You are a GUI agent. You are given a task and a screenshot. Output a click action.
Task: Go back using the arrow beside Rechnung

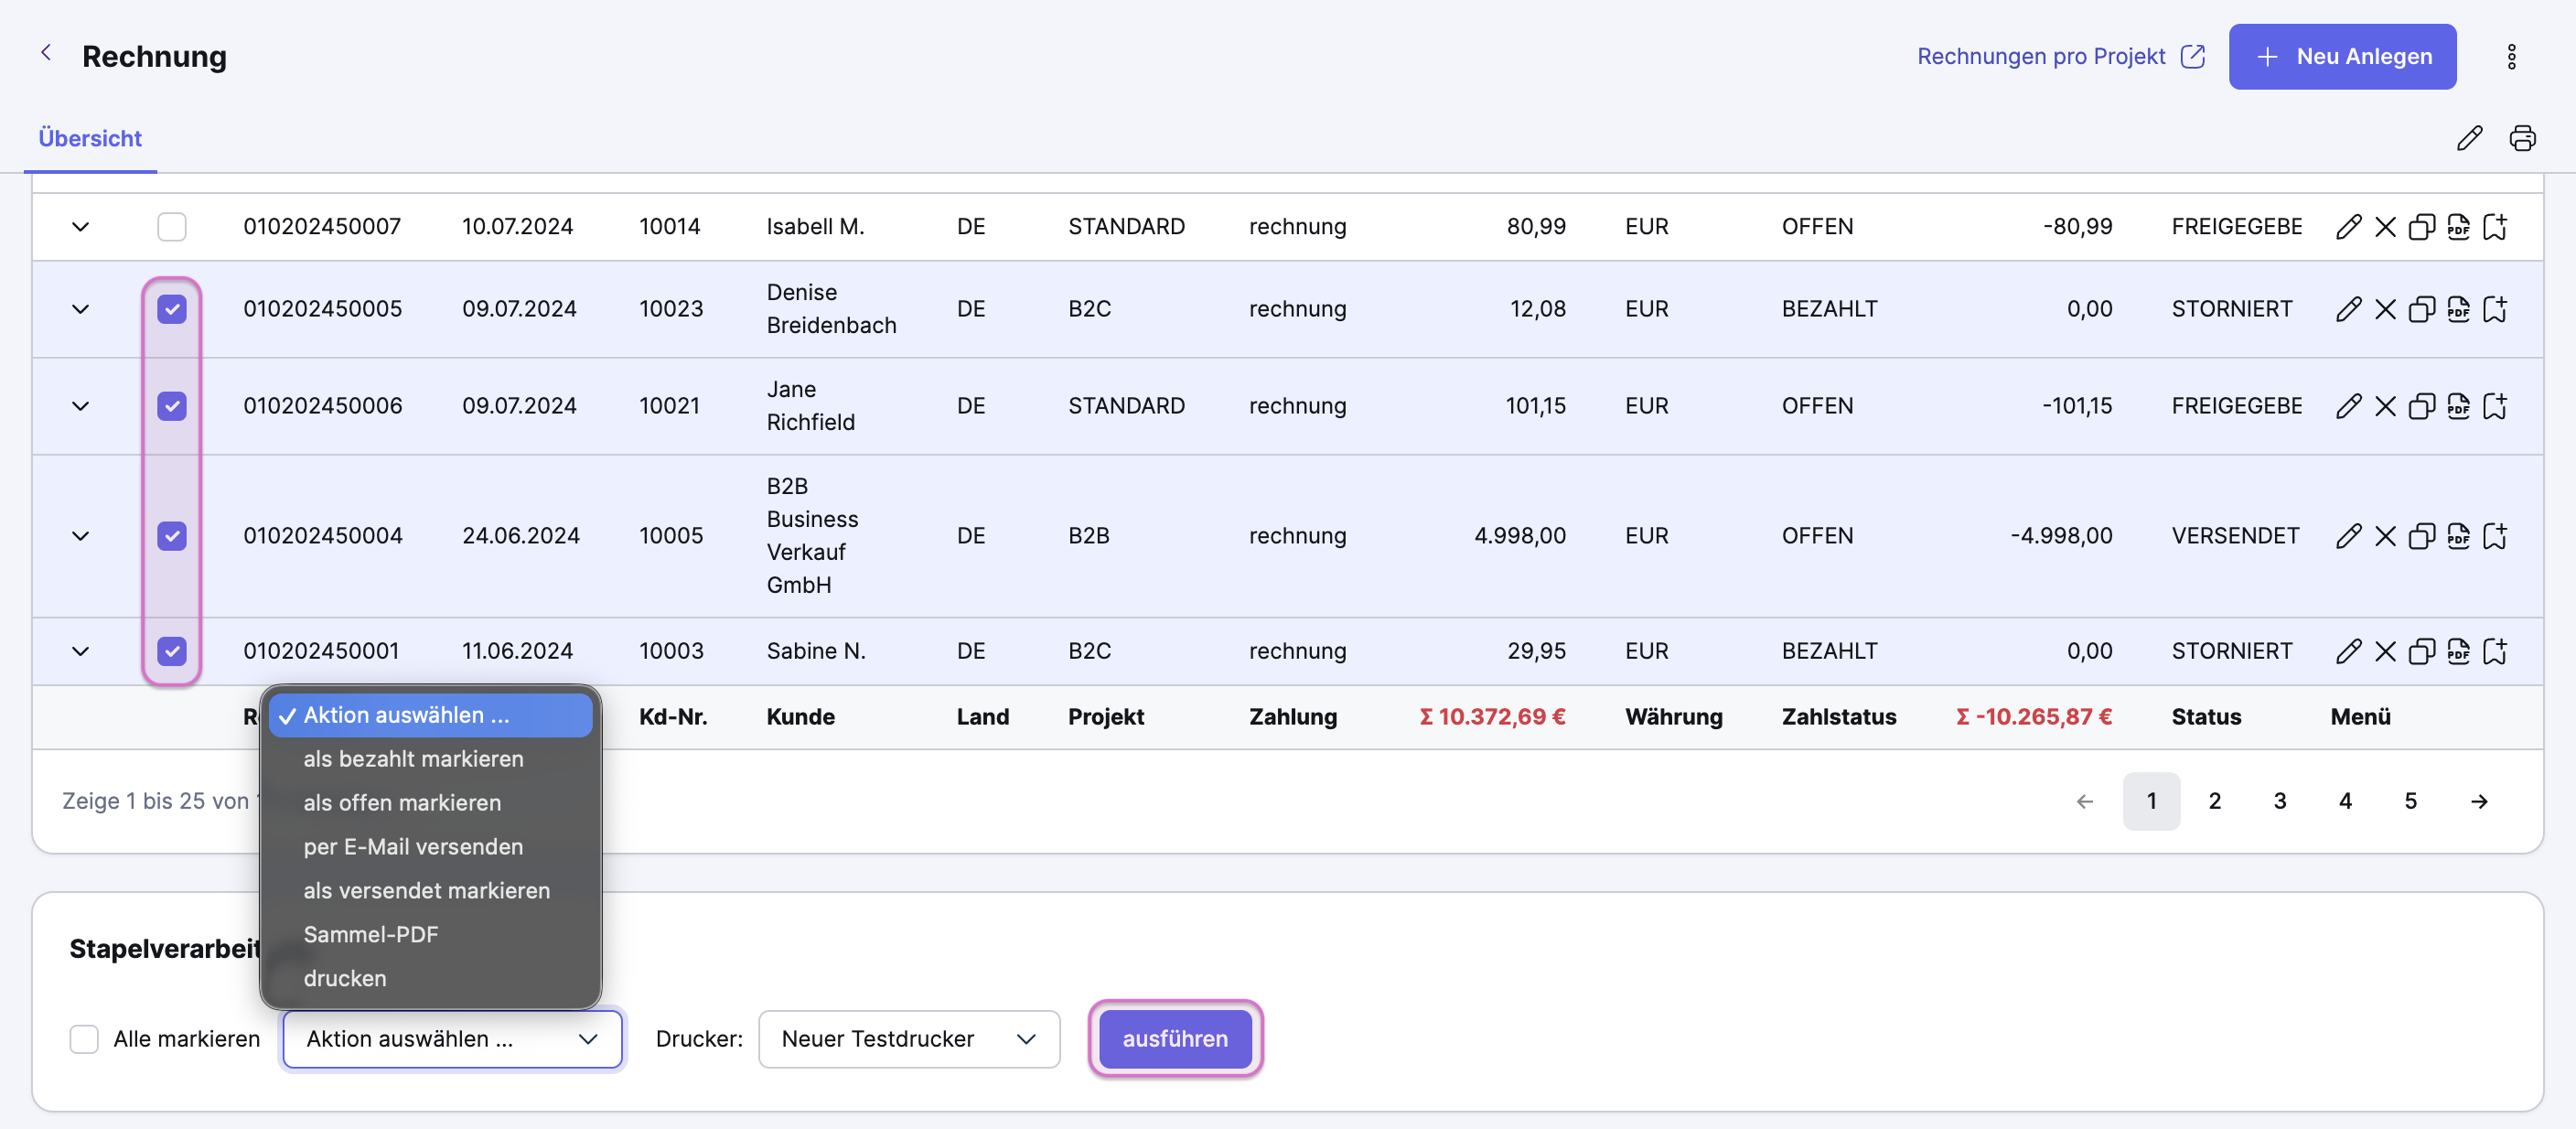[46, 53]
